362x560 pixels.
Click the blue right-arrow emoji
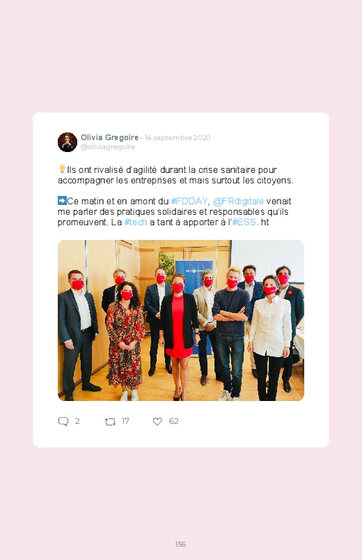[62, 201]
